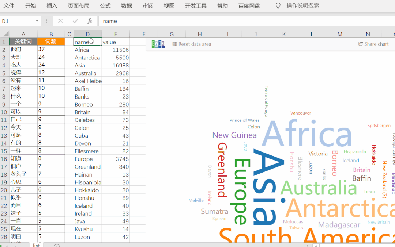The height and width of the screenshot is (247, 395).
Task: Click the cell containing 他们
Action: (x=23, y=49)
